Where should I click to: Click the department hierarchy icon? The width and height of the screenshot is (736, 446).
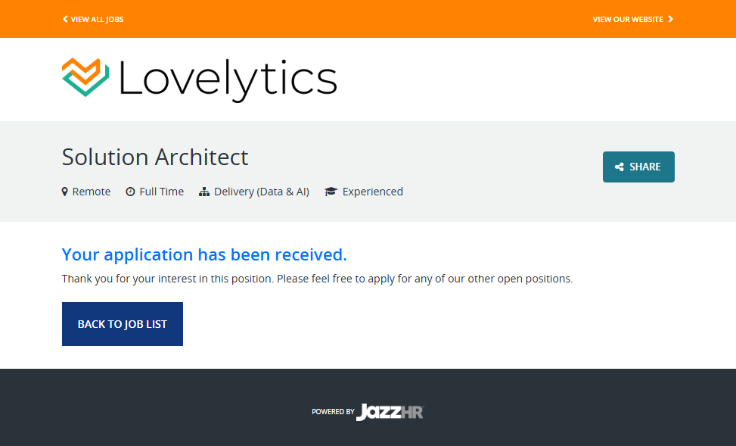point(204,192)
